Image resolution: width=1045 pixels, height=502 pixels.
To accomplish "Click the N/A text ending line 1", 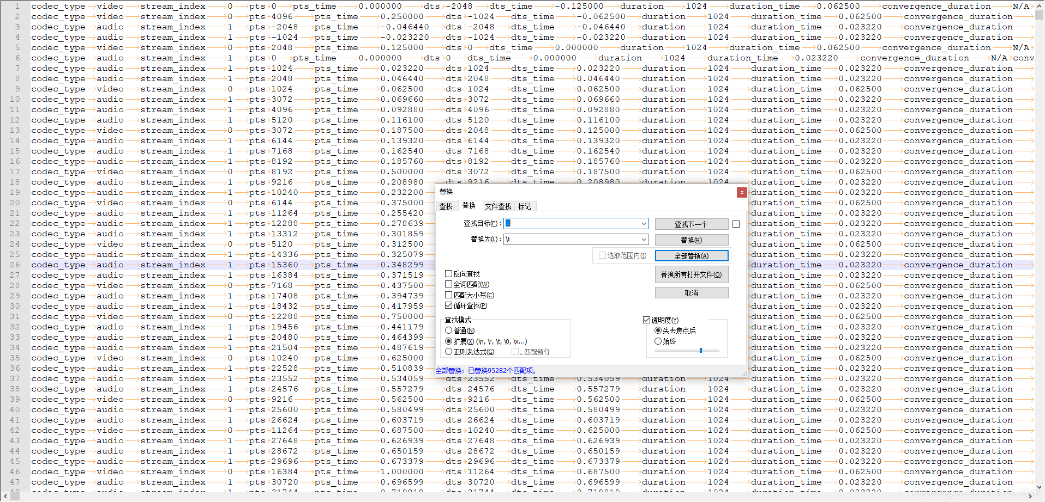I will click(1021, 7).
